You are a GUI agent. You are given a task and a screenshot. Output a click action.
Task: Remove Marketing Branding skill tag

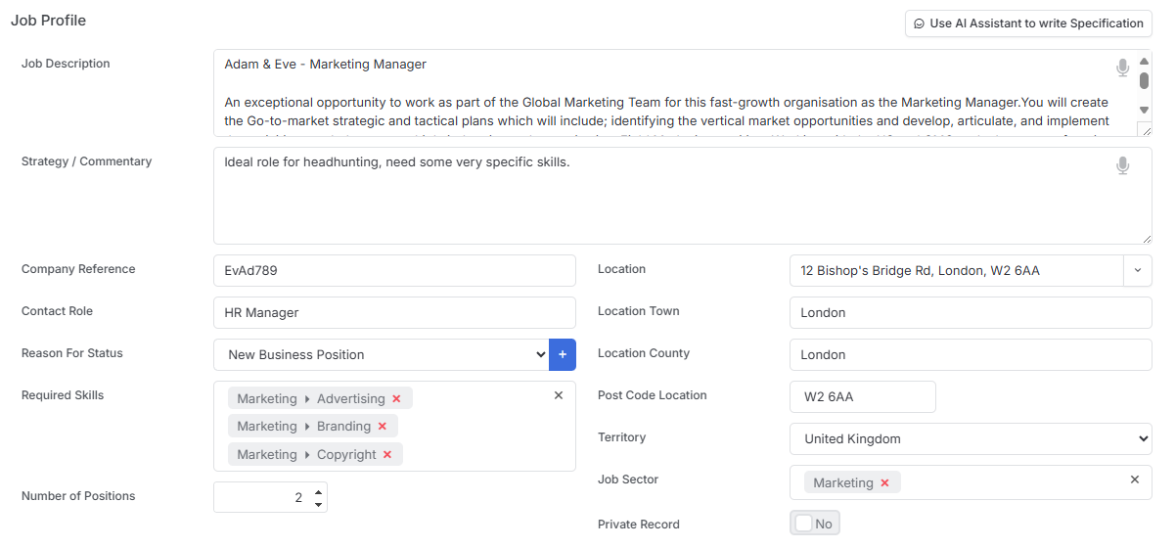click(382, 426)
